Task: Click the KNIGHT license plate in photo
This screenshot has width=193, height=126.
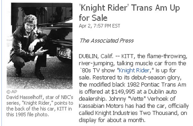Action: [x=64, y=53]
